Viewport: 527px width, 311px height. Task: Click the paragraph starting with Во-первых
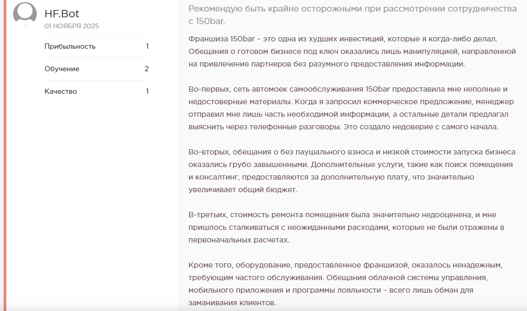[351, 108]
